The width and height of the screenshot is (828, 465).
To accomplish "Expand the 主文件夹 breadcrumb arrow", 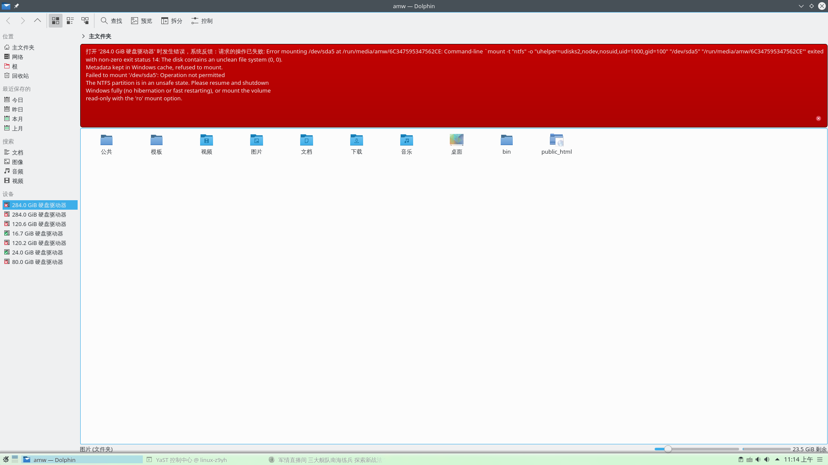I will point(83,36).
